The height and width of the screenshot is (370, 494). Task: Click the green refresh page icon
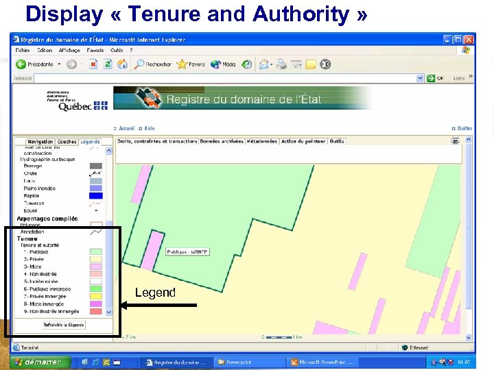[x=108, y=64]
